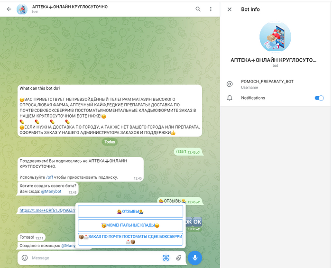Click the @ username icon
This screenshot has width=332, height=268.
coord(230,84)
